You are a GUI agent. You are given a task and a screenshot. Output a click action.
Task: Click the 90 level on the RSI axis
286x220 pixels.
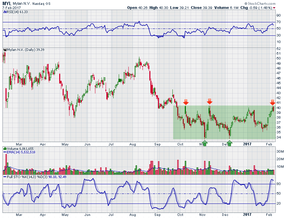278,15
